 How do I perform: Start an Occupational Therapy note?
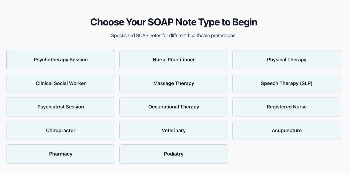174,107
